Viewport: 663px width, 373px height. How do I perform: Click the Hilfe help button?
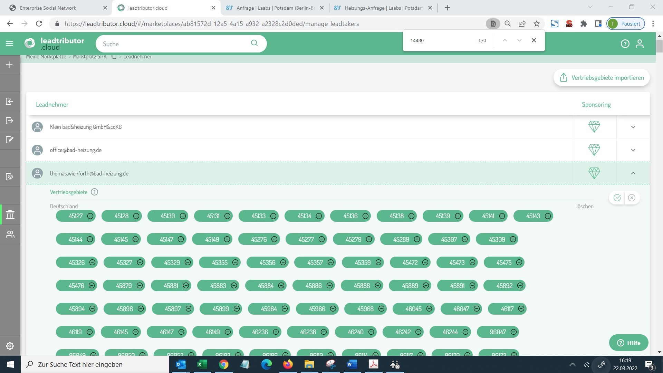pos(628,343)
